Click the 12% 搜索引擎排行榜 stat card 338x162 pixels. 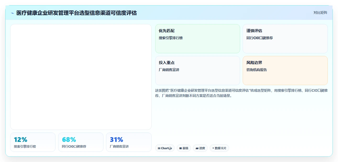click(x=33, y=142)
